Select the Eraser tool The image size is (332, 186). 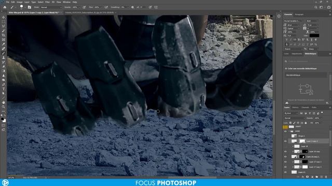point(4,67)
